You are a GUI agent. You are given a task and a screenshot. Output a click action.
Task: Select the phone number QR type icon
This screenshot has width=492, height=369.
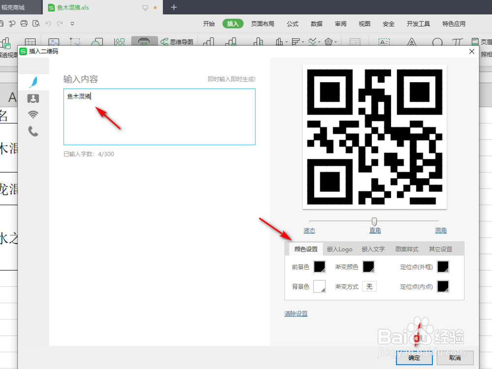tap(33, 131)
